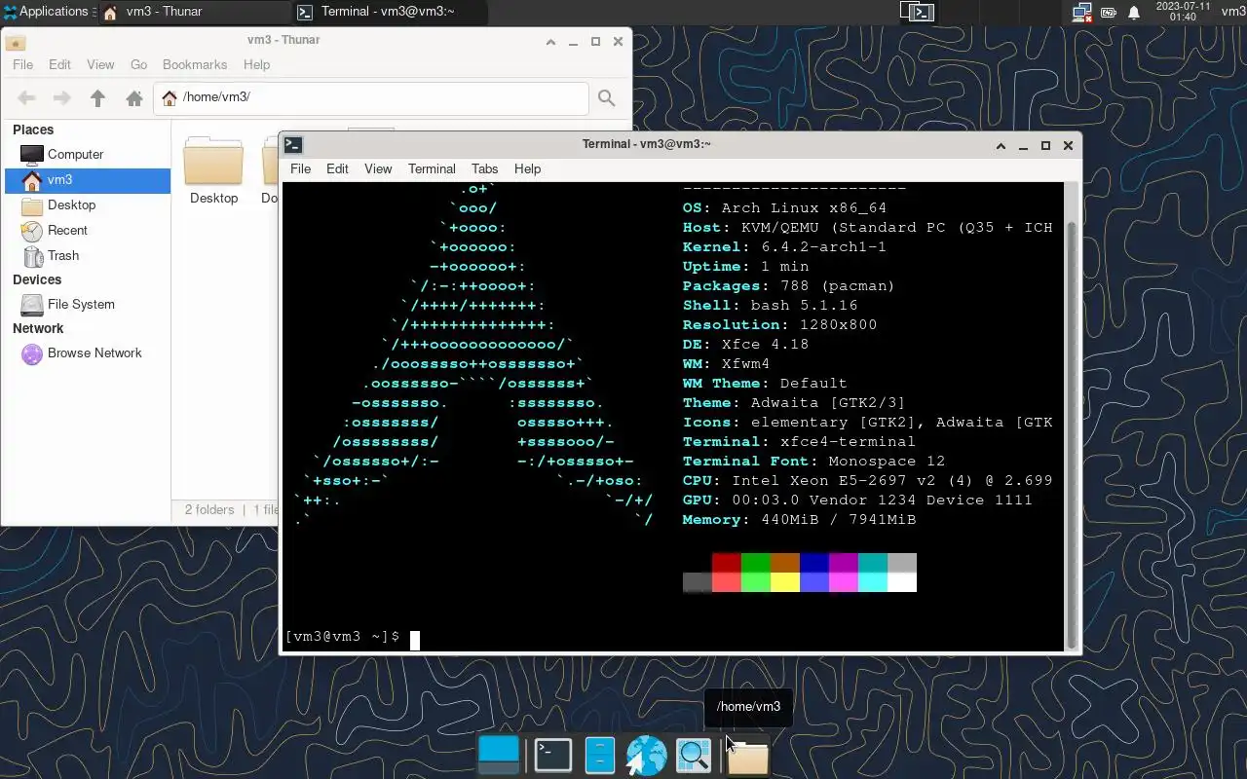
Task: Launch Web Browser globe icon in dock
Action: 646,756
